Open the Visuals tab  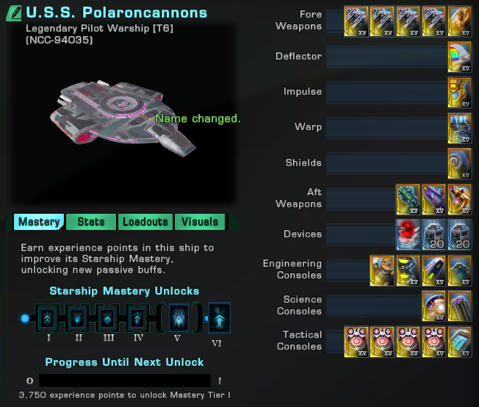200,222
